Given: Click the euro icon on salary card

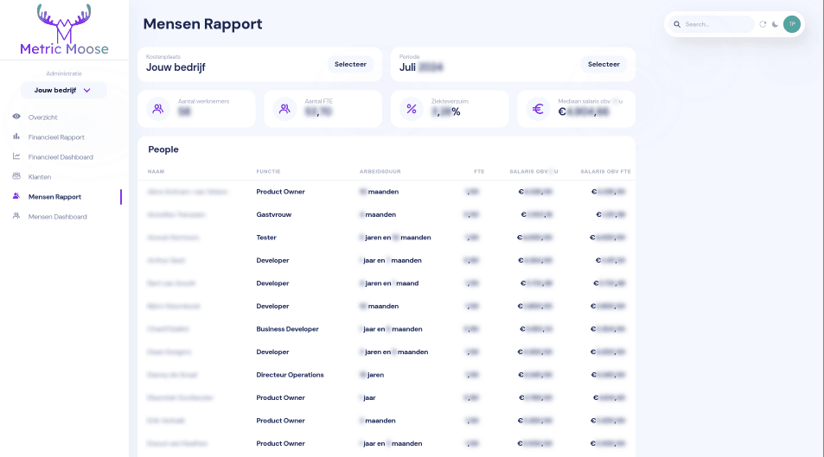Looking at the screenshot, I should click(538, 109).
